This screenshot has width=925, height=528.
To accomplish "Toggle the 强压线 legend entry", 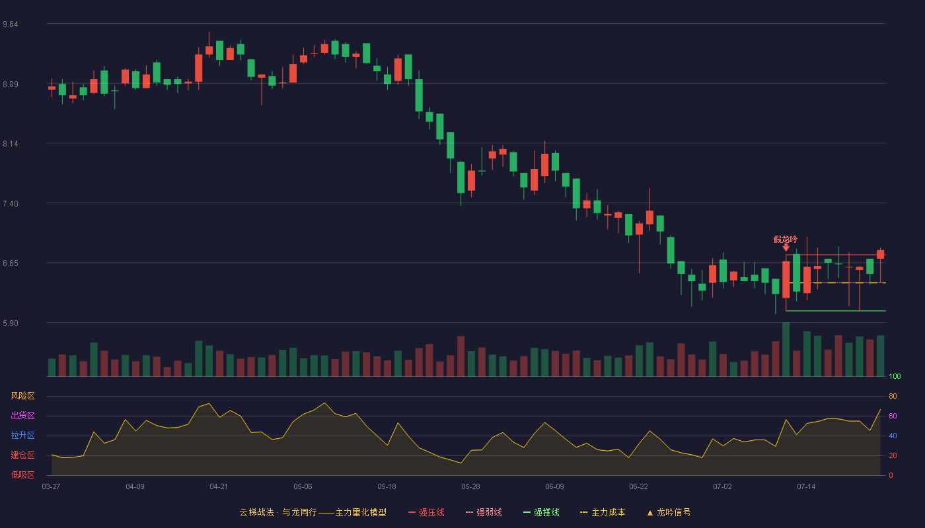I will point(426,512).
